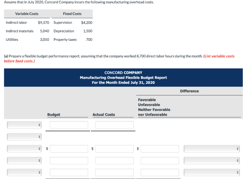The image size is (243, 180).
Task: Click the Difference column heading
Action: pos(189,91)
